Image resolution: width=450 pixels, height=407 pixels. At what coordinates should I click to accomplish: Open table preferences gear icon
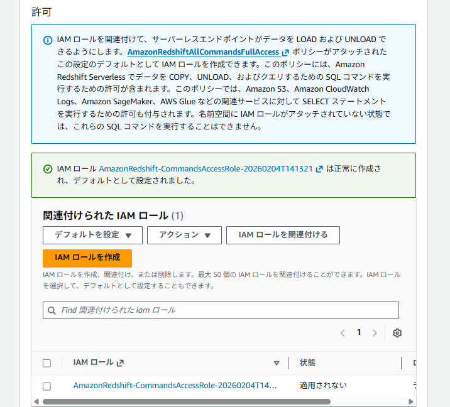coord(397,333)
